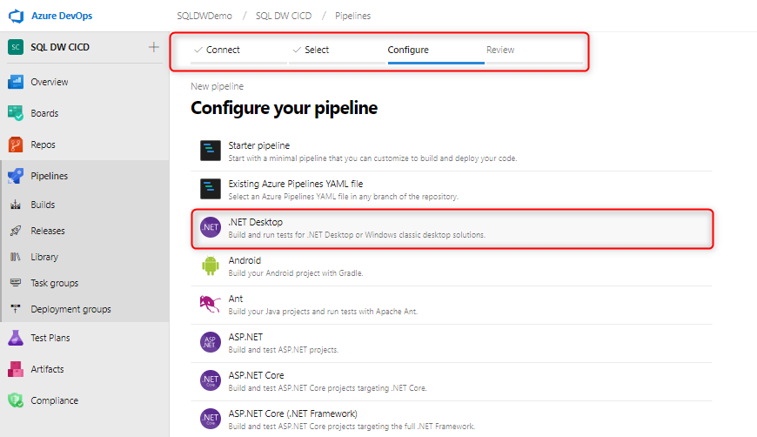Select the Android template
The height and width of the screenshot is (437, 757).
click(452, 266)
